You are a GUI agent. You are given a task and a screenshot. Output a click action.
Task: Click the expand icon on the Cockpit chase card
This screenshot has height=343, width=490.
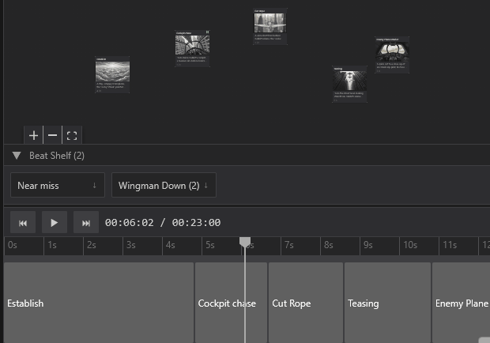207,32
